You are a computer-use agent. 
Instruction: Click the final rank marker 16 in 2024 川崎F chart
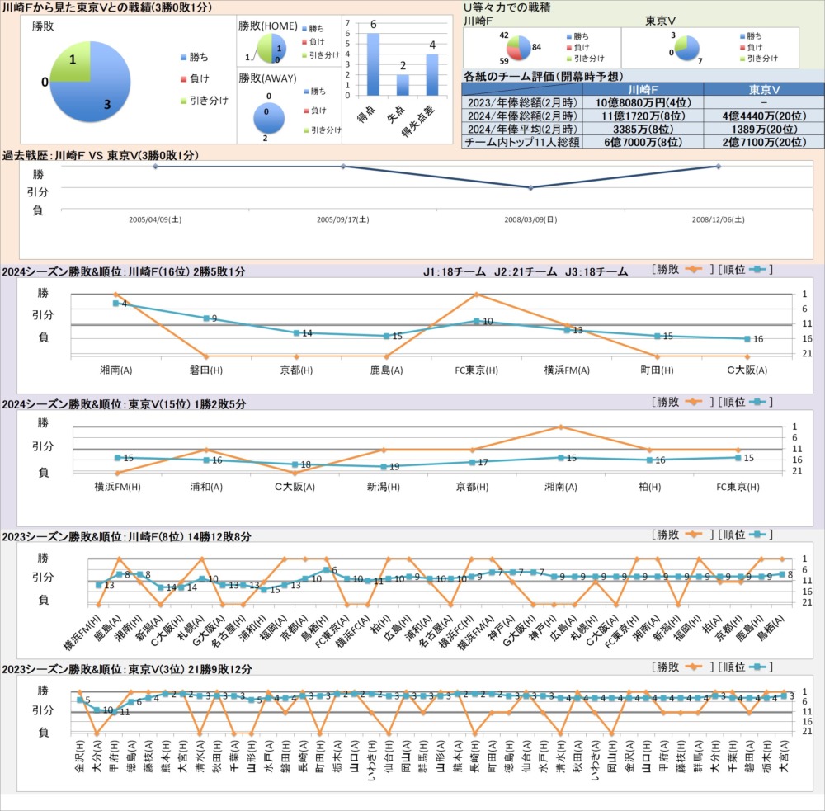tap(747, 339)
